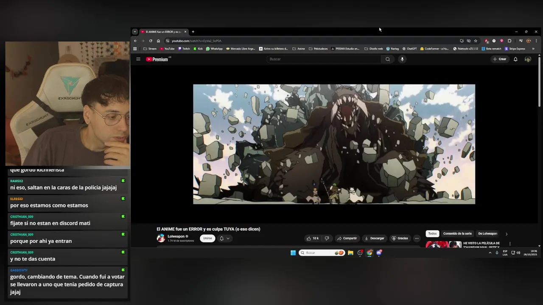Click the browser home icon
Image resolution: width=543 pixels, height=305 pixels.
158,41
